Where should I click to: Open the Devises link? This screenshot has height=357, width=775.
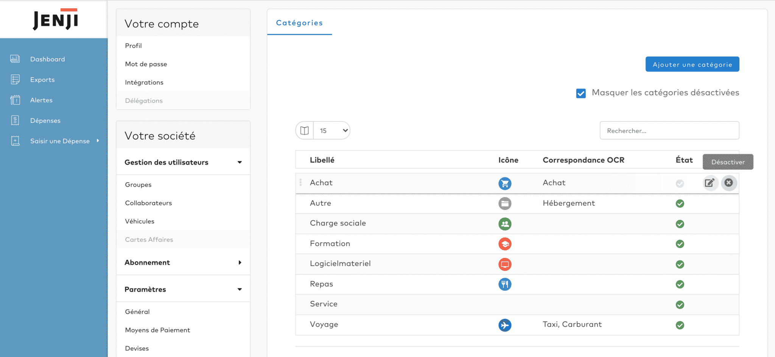pyautogui.click(x=137, y=348)
